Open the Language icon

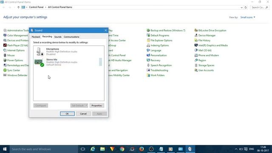click(x=154, y=50)
